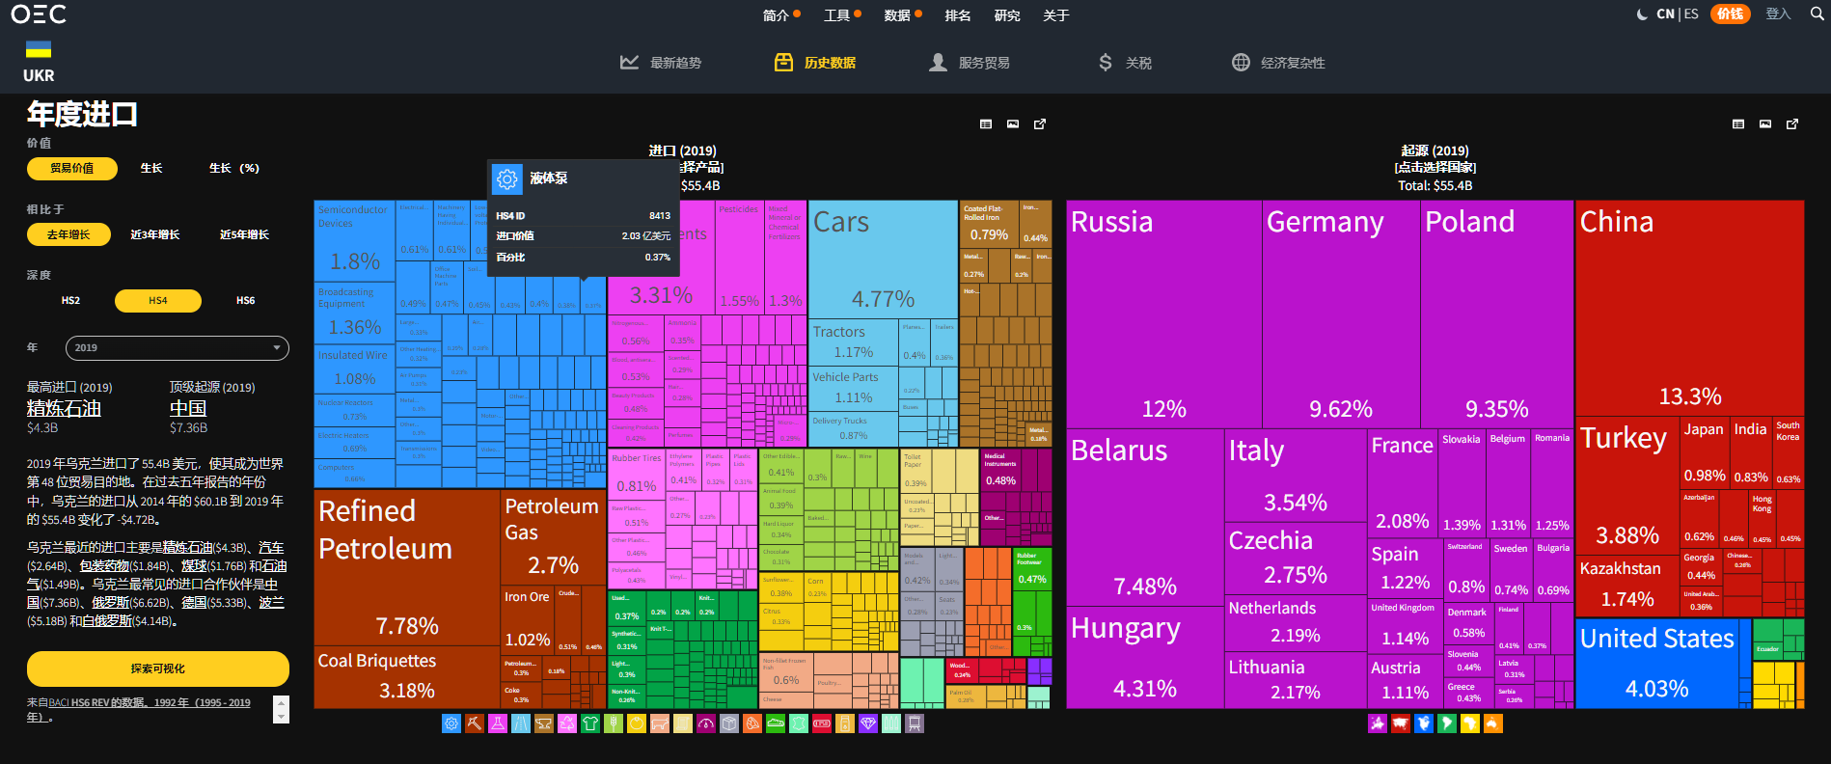Image resolution: width=1831 pixels, height=764 pixels.
Task: Click the pickaxe mineral products legend icon
Action: pyautogui.click(x=474, y=723)
